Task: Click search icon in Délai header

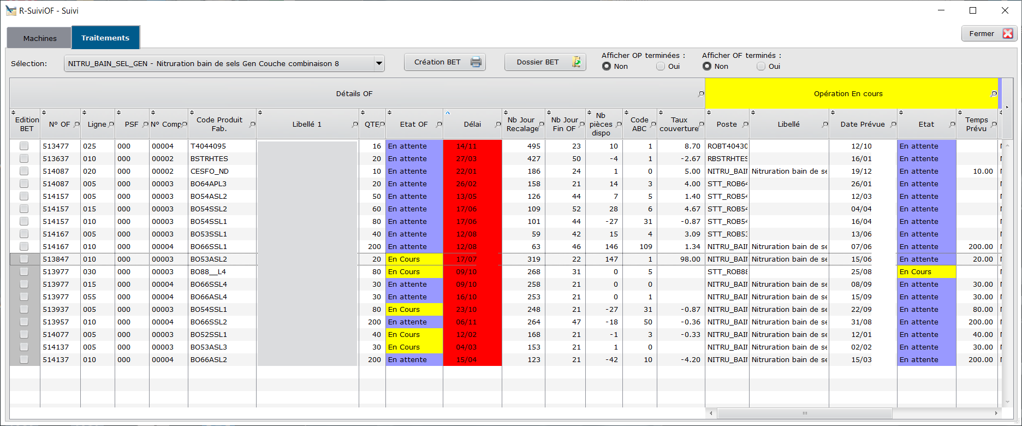Action: point(498,125)
